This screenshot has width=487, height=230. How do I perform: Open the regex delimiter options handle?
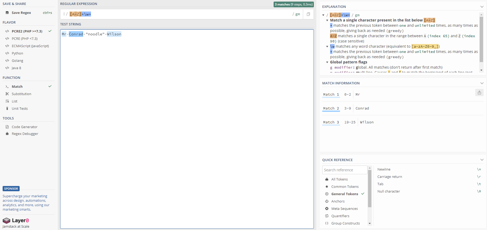click(64, 14)
